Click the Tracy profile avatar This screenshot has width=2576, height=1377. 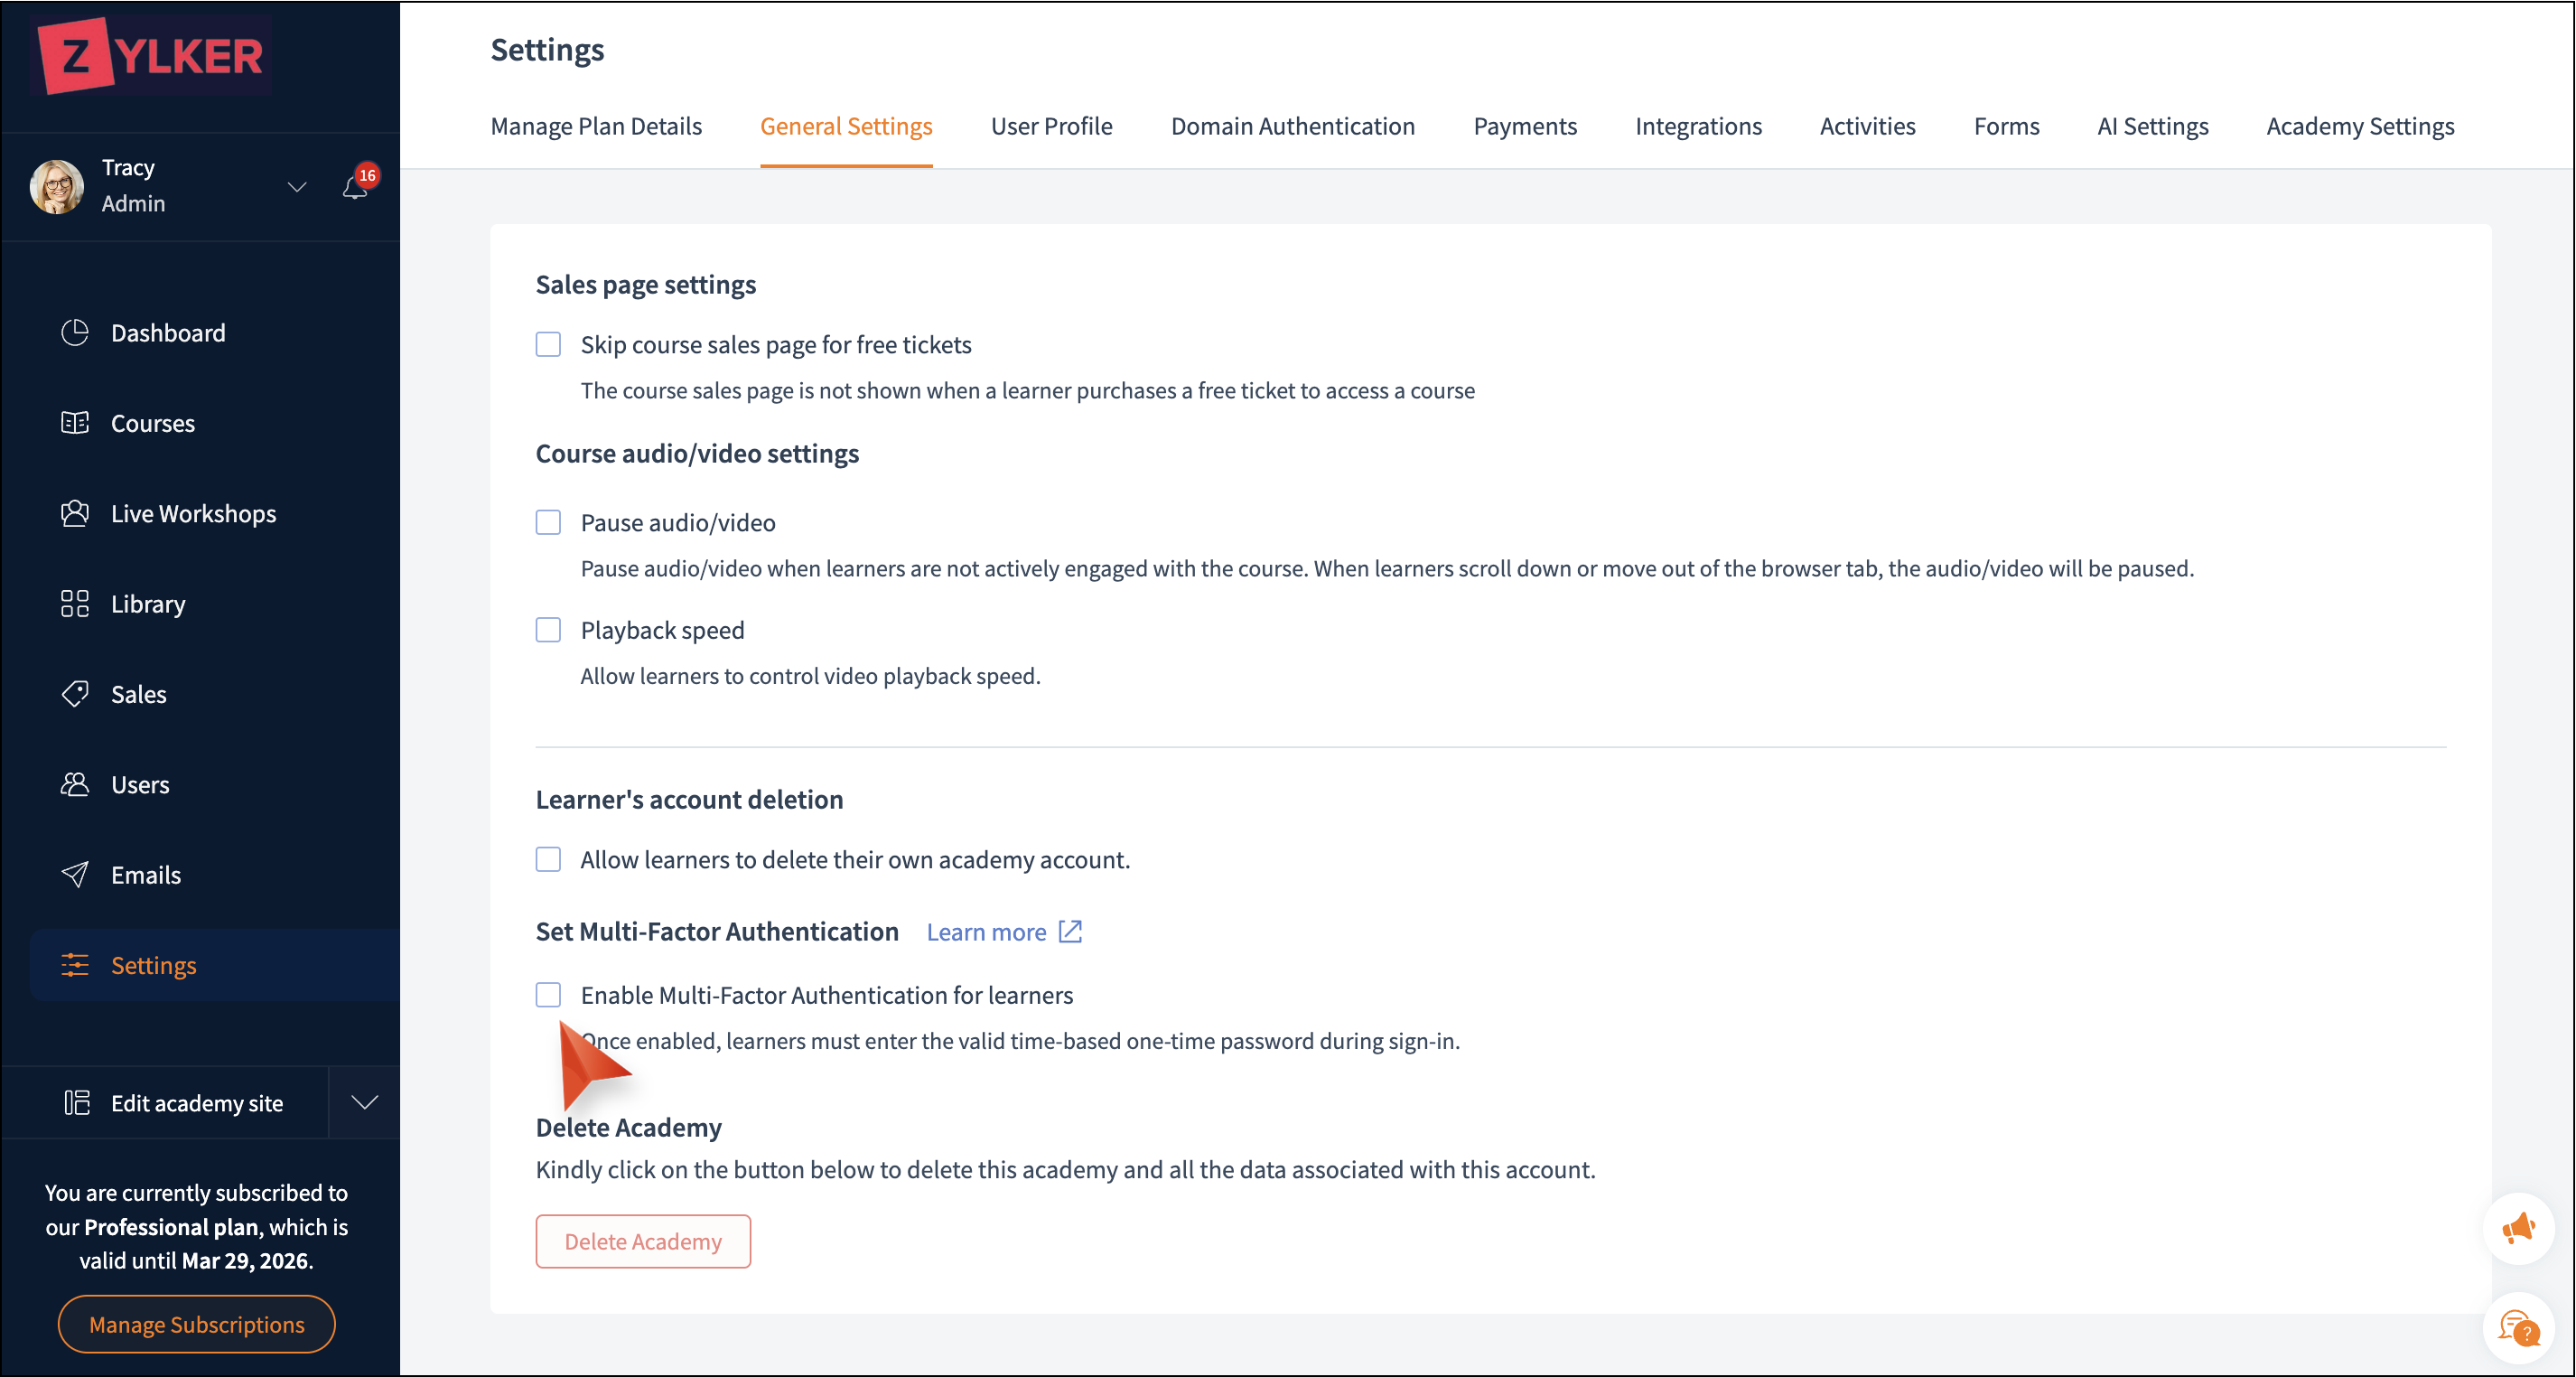(x=57, y=186)
